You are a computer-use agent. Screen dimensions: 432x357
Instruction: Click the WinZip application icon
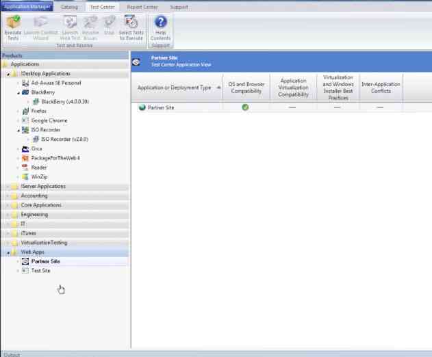point(25,176)
